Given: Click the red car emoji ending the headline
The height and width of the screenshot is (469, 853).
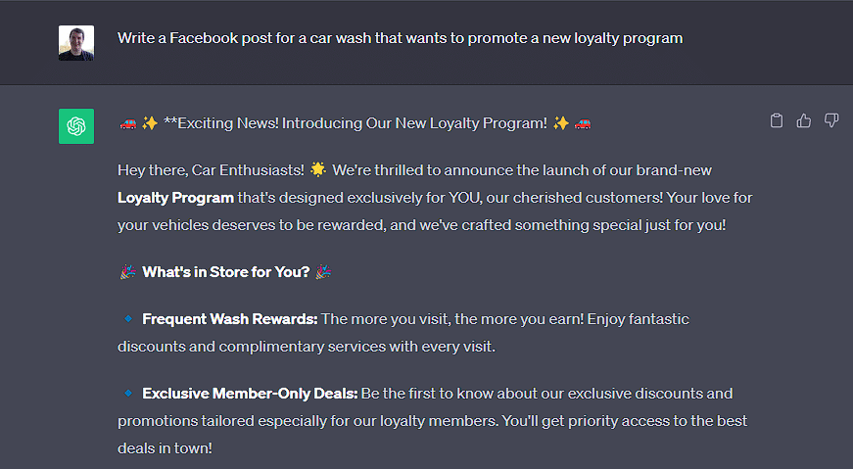Looking at the screenshot, I should [582, 123].
